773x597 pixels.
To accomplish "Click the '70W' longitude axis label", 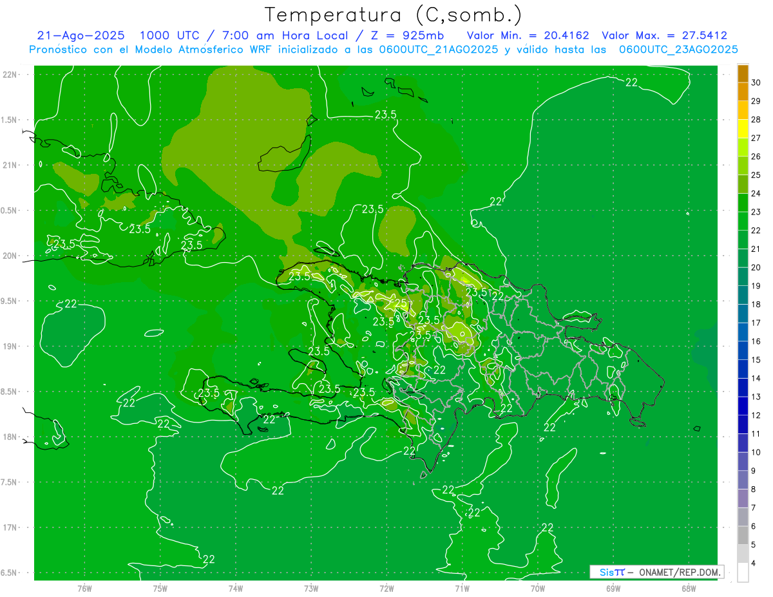I will 538,589.
